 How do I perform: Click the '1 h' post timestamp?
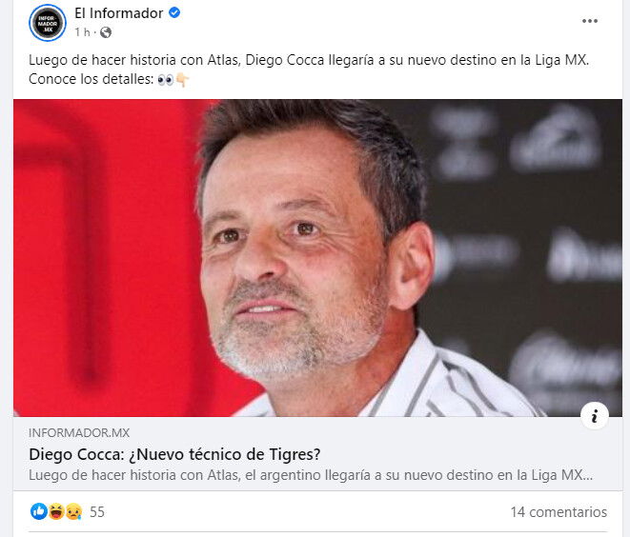click(x=82, y=32)
